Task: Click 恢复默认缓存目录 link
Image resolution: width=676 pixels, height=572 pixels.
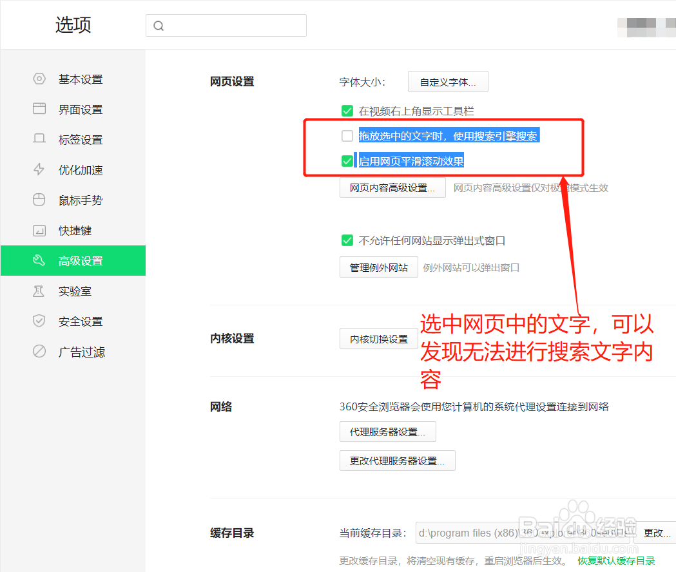Action: 616,561
